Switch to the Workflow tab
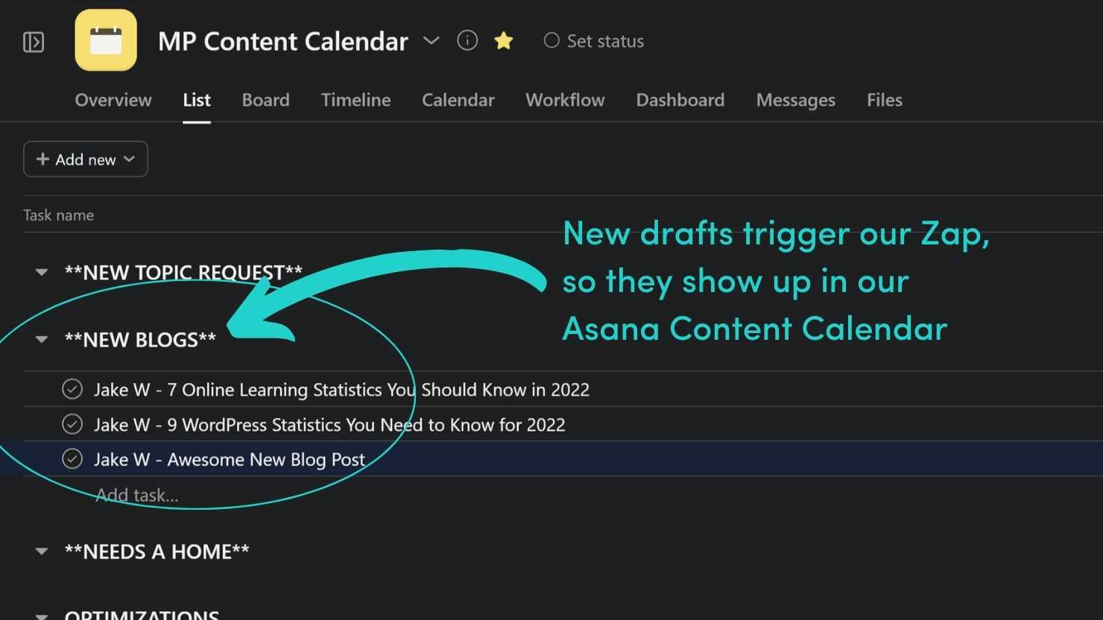Viewport: 1103px width, 620px height. 565,100
